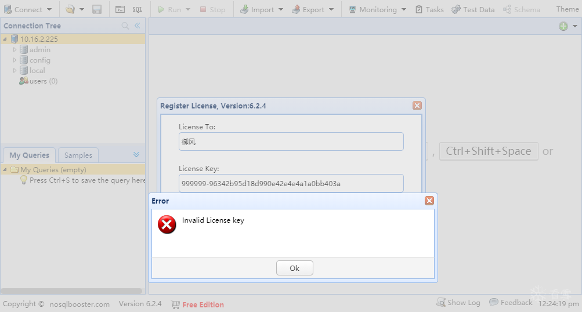
Task: Select the My Queries (empty) folder
Action: tap(53, 169)
